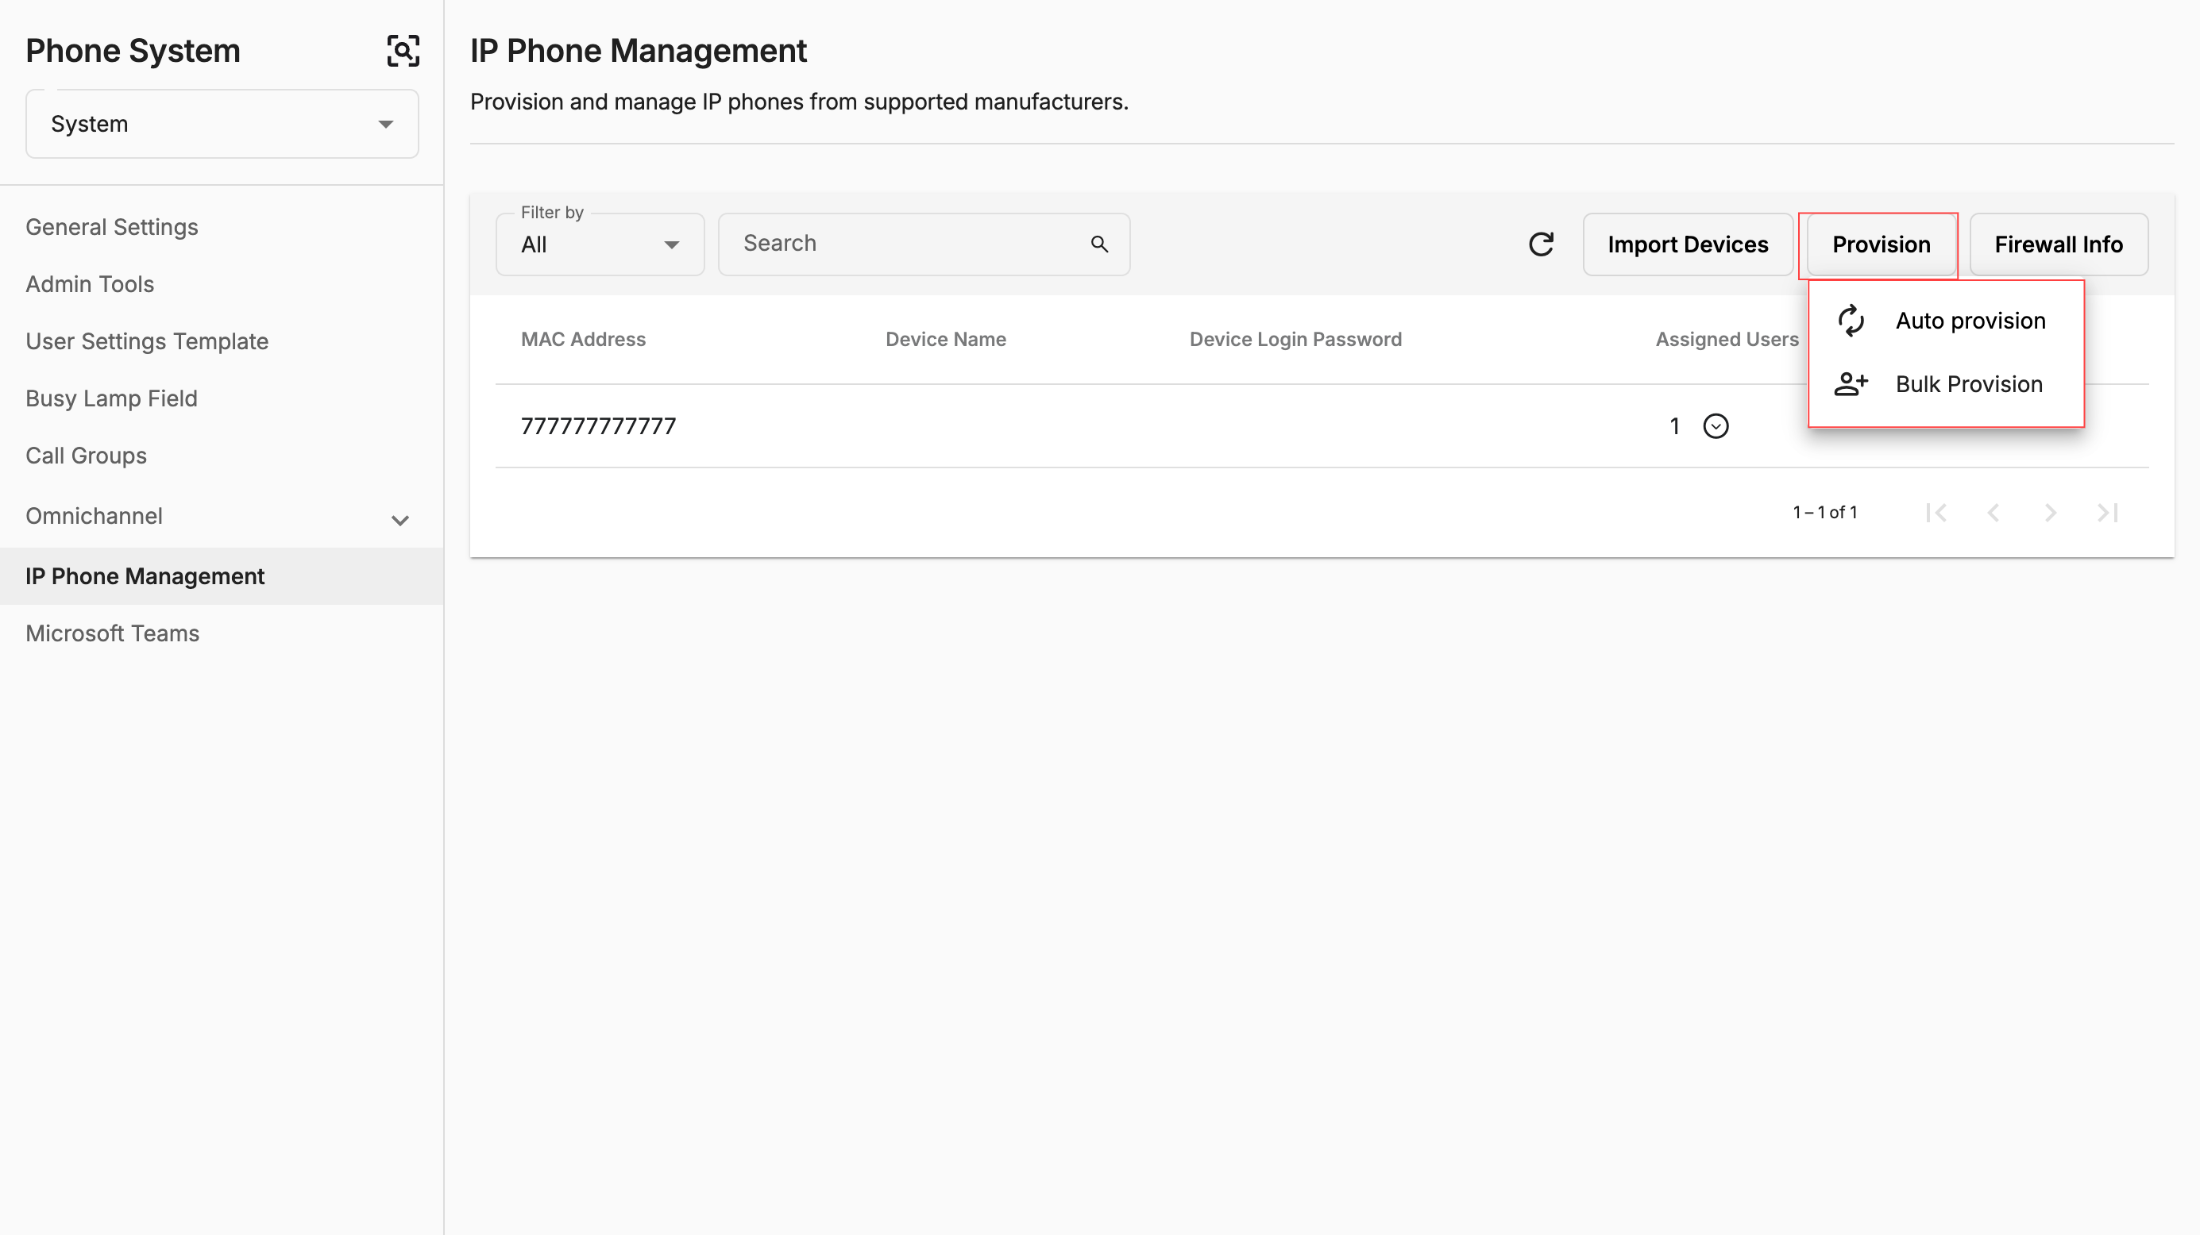Refresh the IP phone device list

1541,244
